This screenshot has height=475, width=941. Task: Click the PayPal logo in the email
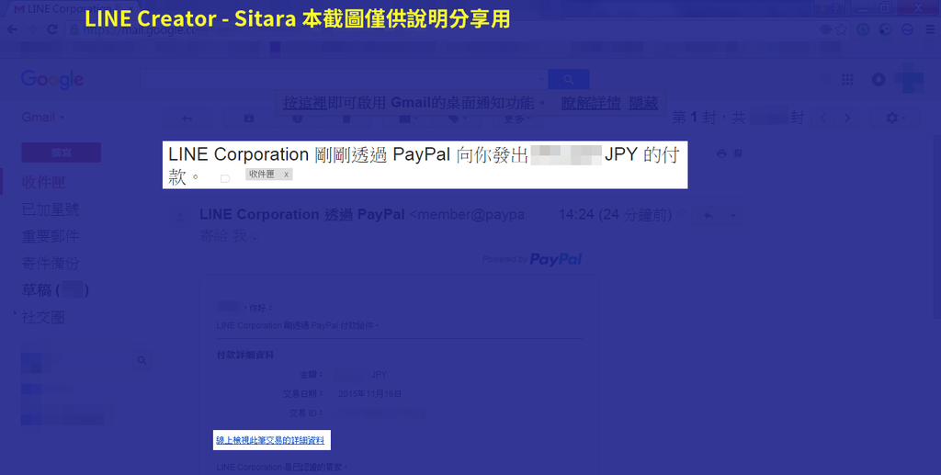pos(556,259)
